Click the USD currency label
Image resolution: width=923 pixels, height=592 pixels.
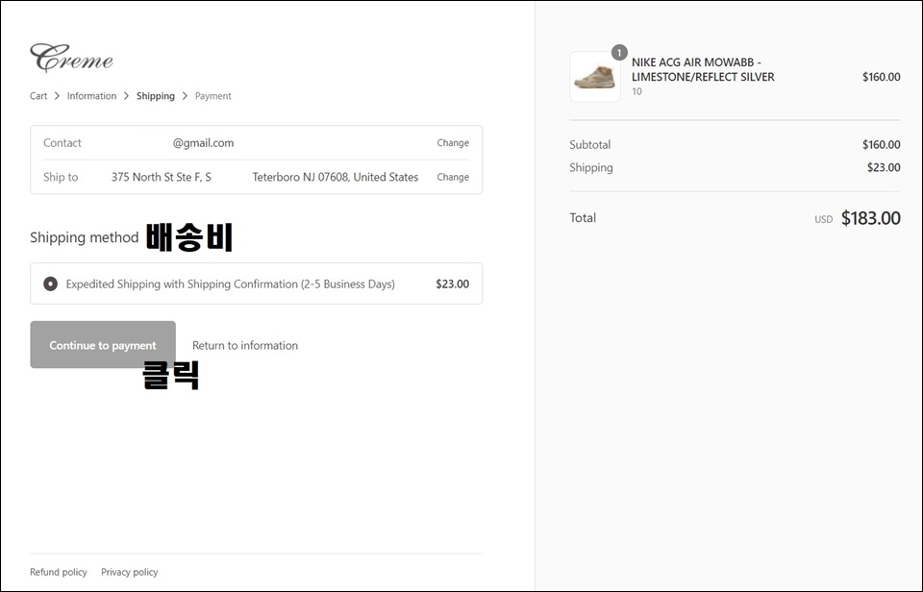tap(824, 219)
